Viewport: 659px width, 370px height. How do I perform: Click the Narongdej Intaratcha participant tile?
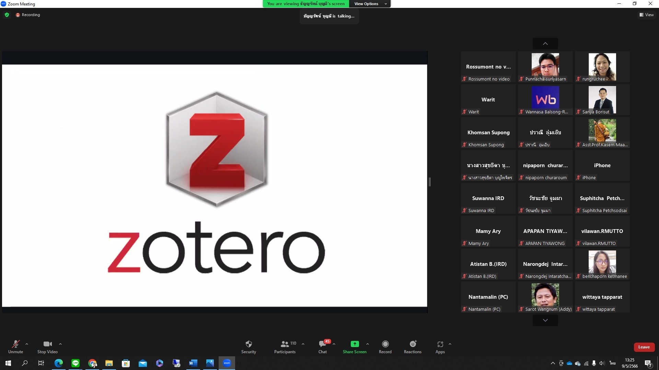tap(545, 264)
